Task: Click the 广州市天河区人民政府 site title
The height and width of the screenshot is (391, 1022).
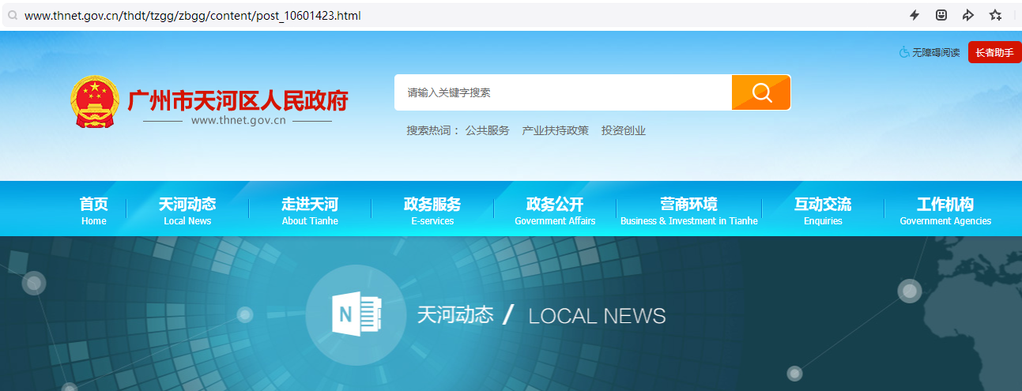Action: coord(238,100)
